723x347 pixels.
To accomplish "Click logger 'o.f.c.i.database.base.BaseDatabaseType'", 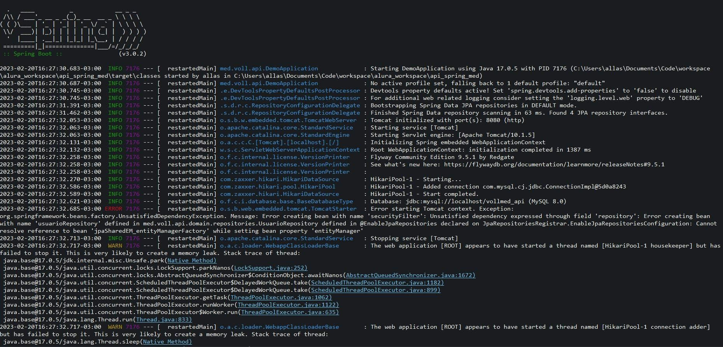I will click(x=287, y=201).
